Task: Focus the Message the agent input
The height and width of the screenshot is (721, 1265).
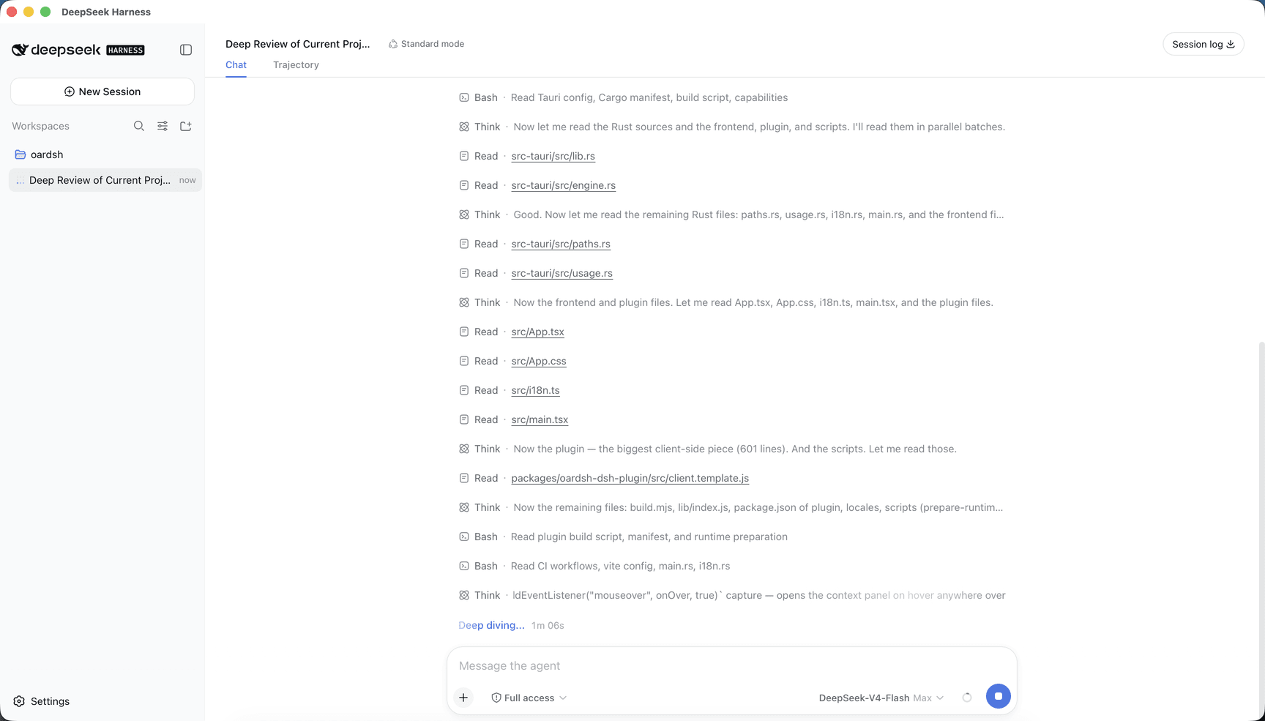Action: (x=732, y=666)
